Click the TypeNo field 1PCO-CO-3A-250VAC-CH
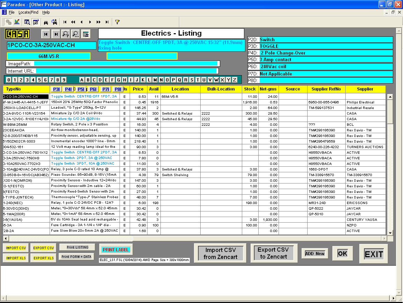 52,45
